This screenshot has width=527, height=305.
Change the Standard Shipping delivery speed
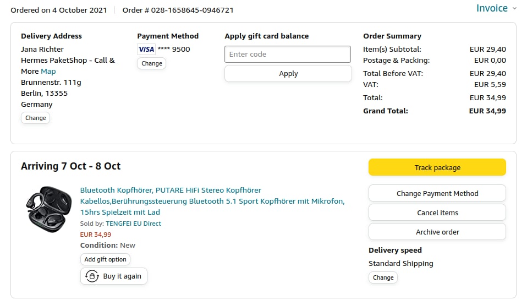(x=383, y=277)
